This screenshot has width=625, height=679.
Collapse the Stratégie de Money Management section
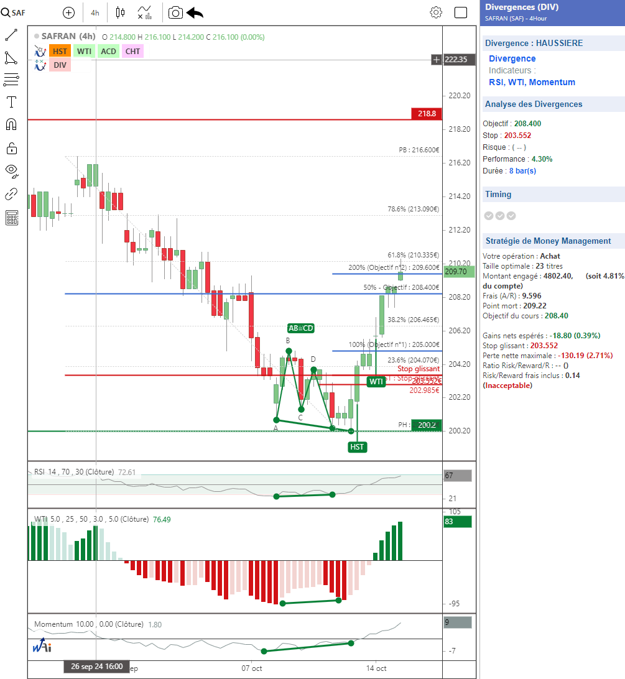point(553,241)
